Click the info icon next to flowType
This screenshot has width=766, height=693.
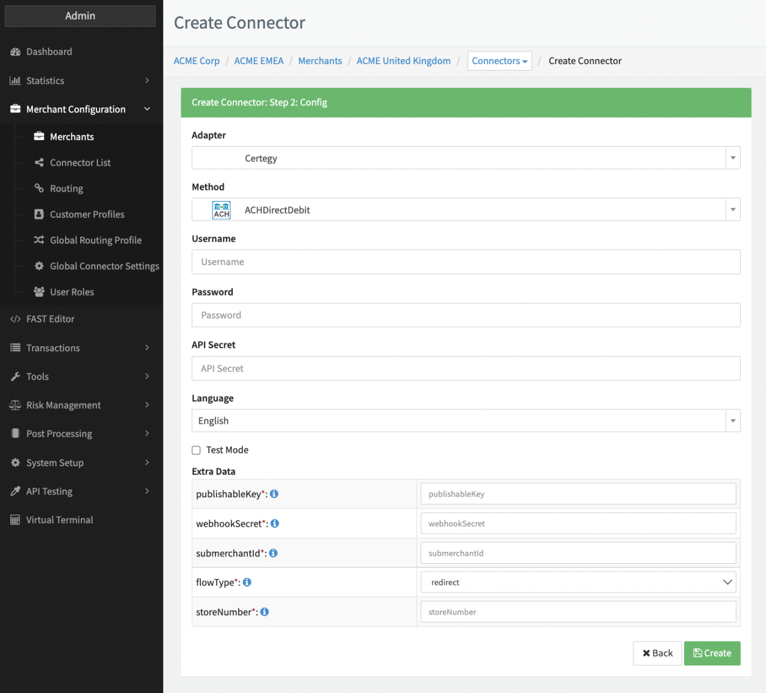(247, 582)
